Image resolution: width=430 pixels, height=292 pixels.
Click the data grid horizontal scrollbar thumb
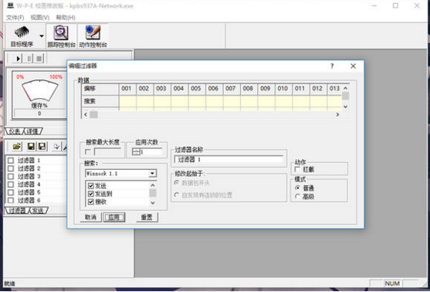pyautogui.click(x=93, y=114)
